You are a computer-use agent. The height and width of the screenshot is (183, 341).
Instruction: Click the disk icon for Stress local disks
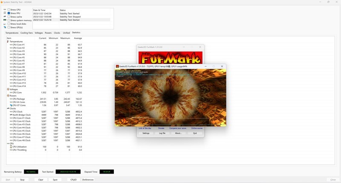(x=5, y=24)
